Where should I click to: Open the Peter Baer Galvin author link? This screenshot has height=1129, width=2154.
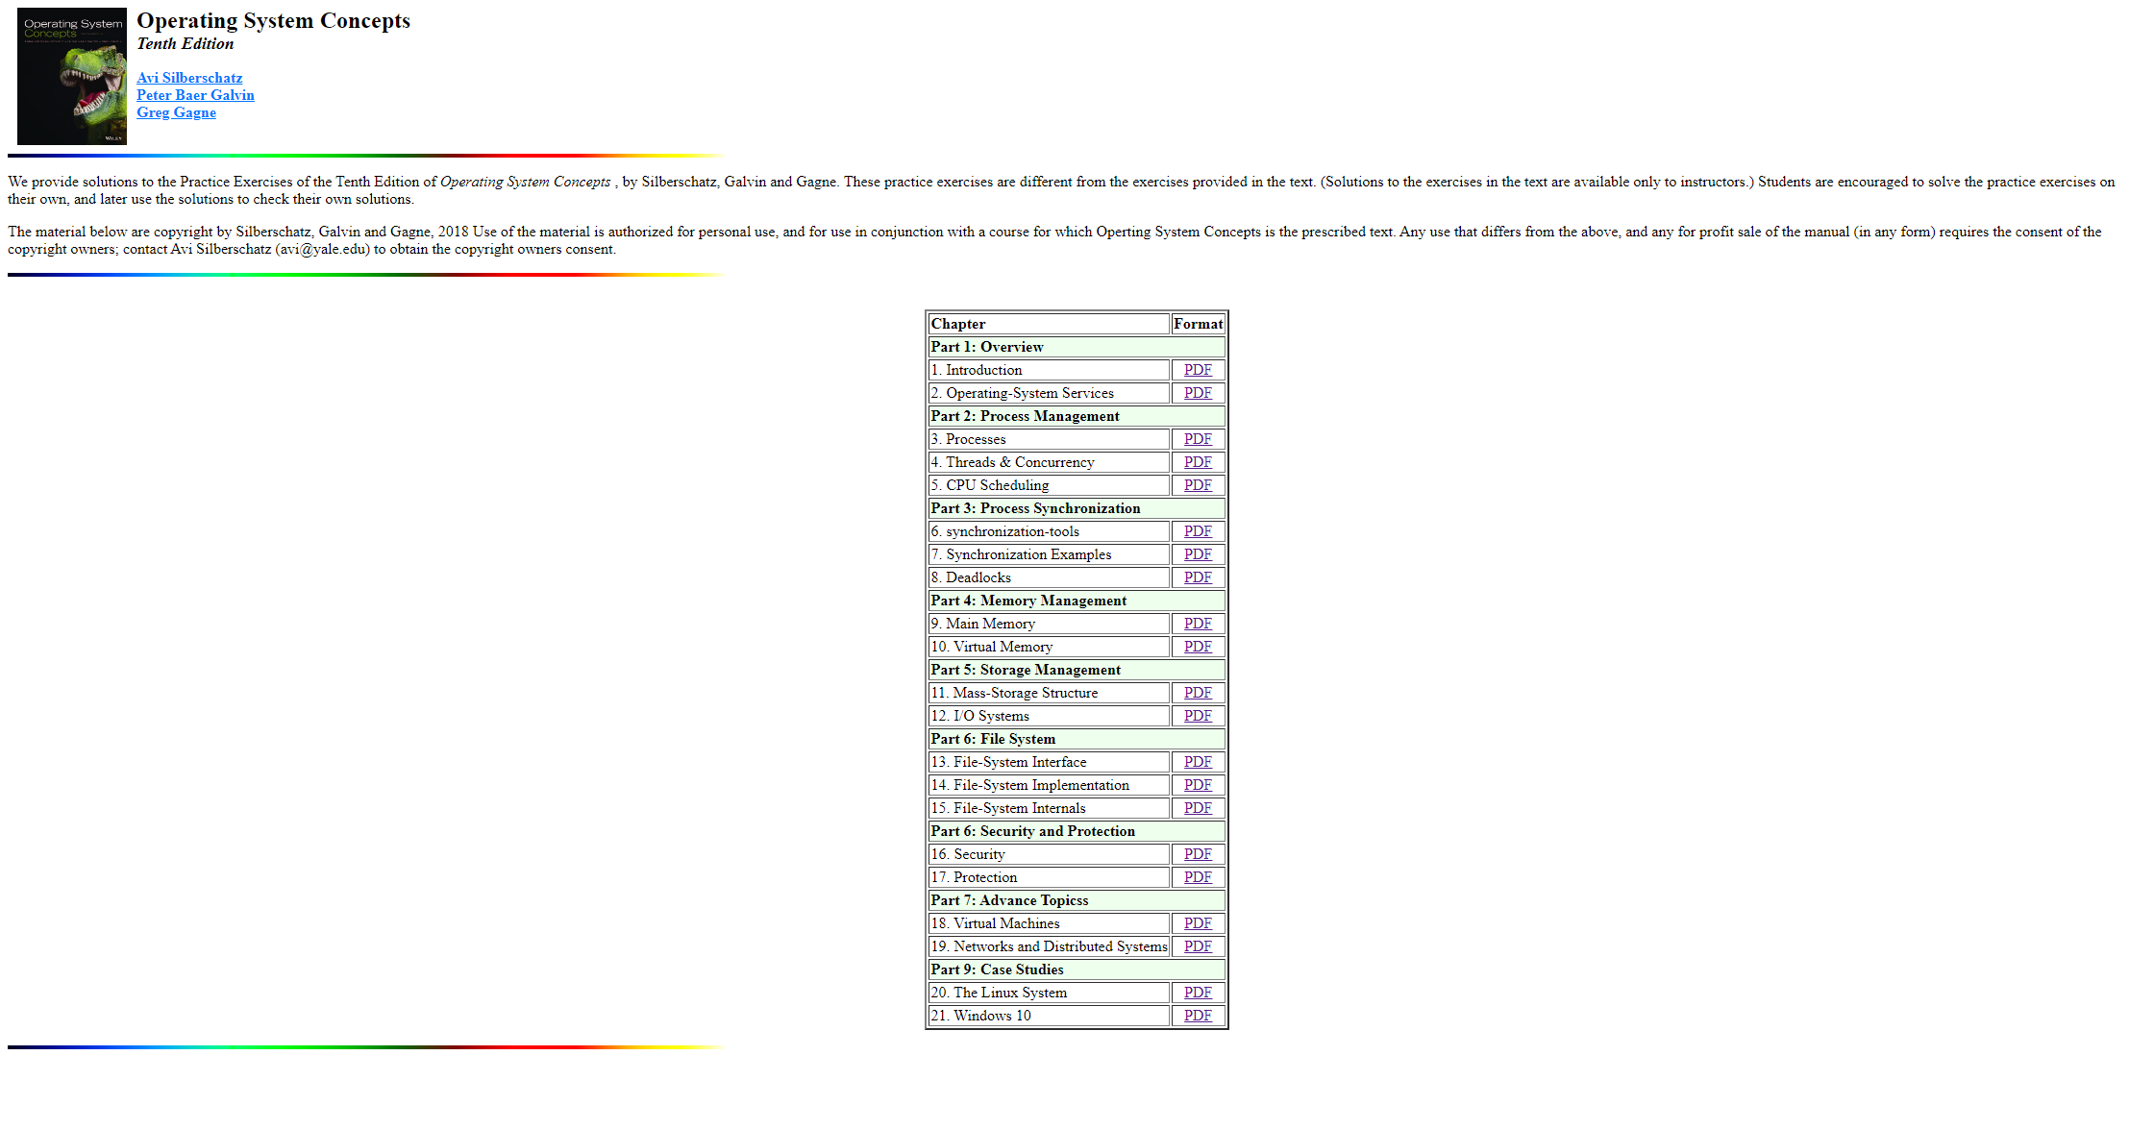click(195, 95)
